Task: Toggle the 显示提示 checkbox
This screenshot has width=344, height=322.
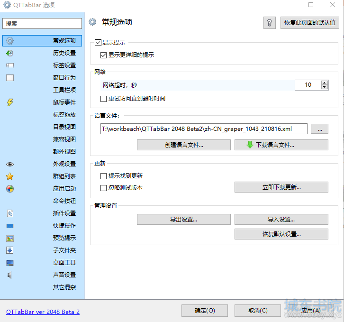Action: point(98,43)
